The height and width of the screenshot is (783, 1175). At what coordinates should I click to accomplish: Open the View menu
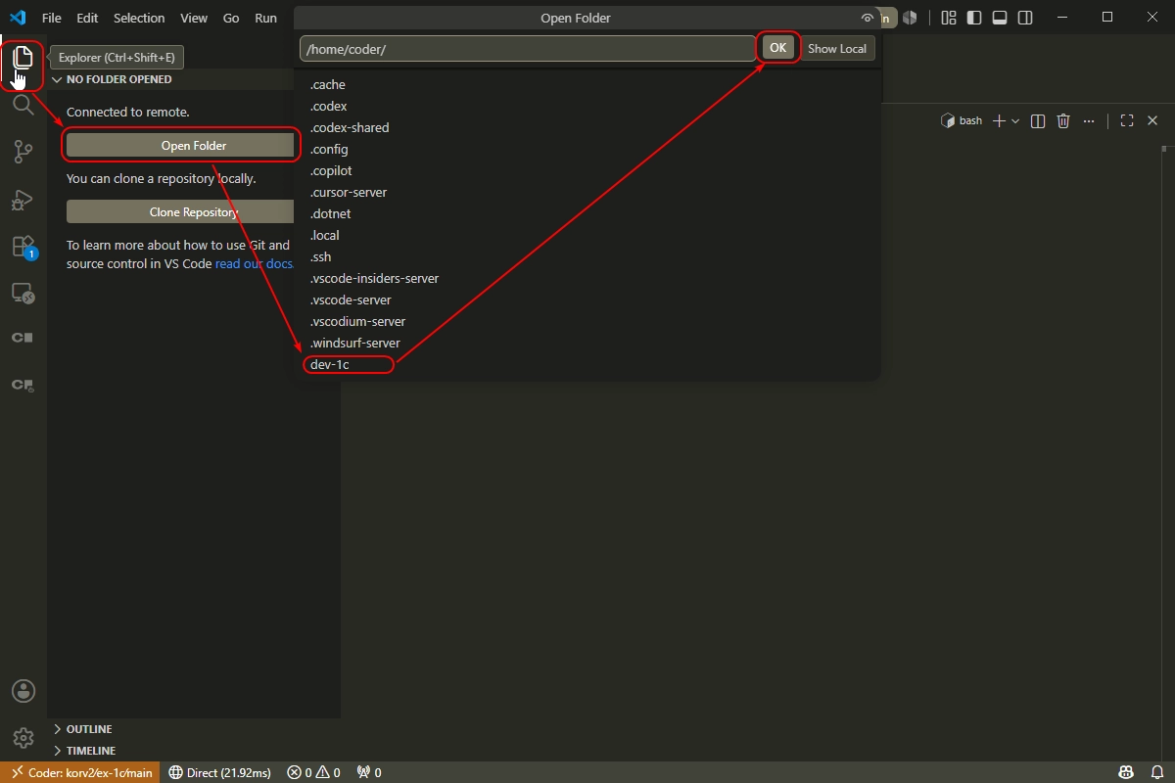click(x=194, y=18)
